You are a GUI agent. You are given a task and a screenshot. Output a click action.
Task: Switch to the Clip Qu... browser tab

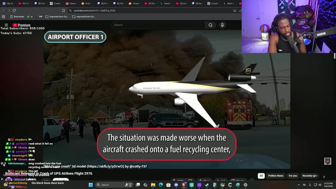click(8, 3)
